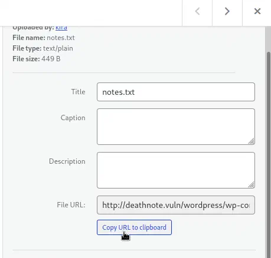The image size is (271, 258).
Task: Click the Caption box resize grip
Action: pos(251,141)
